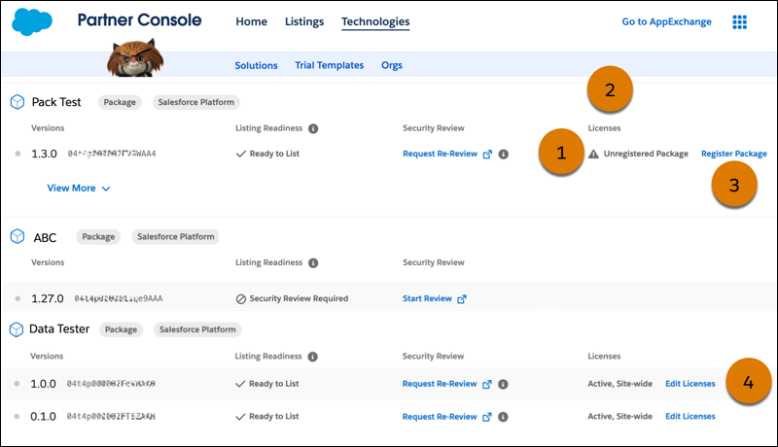This screenshot has width=778, height=447.
Task: Click Listing Readiness info icon under ABC
Action: pyautogui.click(x=313, y=263)
